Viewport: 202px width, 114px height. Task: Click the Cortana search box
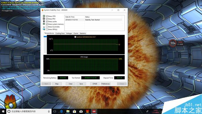pyautogui.click(x=29, y=111)
